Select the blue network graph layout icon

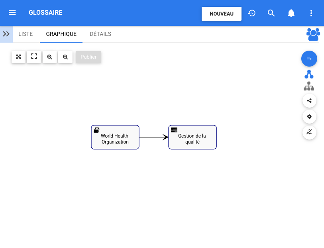click(309, 74)
